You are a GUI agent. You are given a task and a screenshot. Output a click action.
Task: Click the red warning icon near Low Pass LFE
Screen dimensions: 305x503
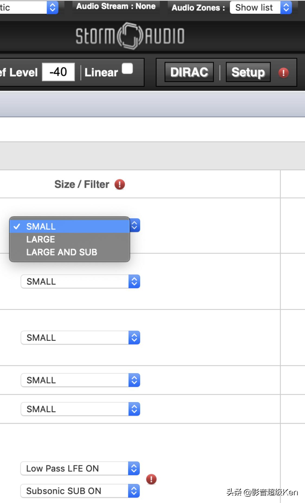tap(151, 479)
